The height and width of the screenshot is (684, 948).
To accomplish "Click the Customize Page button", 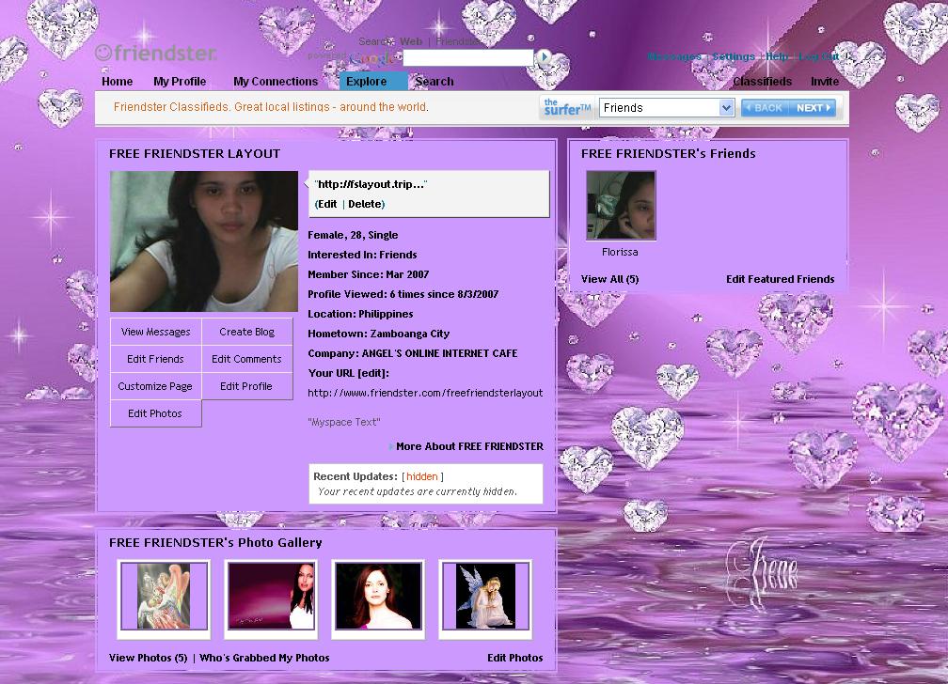I will point(155,386).
